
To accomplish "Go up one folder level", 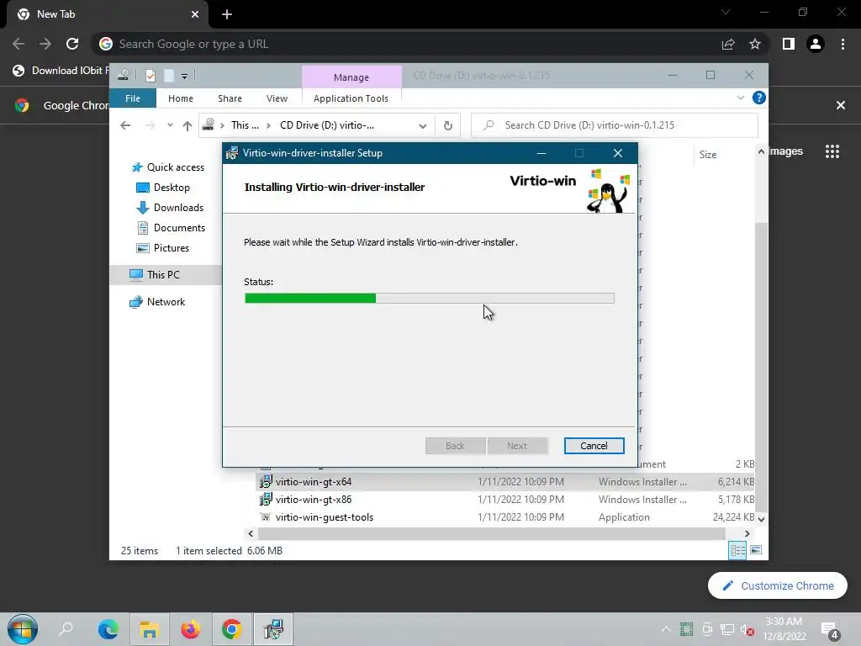I will tap(188, 126).
